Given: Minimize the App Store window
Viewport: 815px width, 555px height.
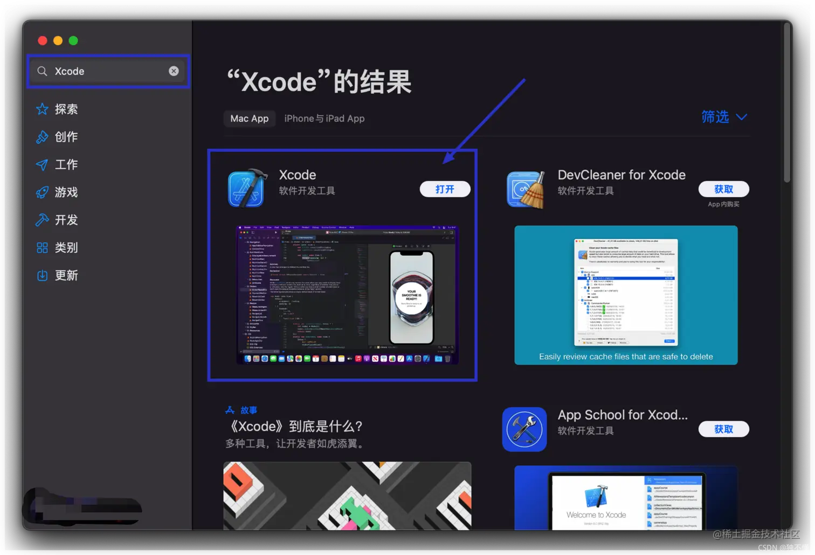Looking at the screenshot, I should pos(58,40).
